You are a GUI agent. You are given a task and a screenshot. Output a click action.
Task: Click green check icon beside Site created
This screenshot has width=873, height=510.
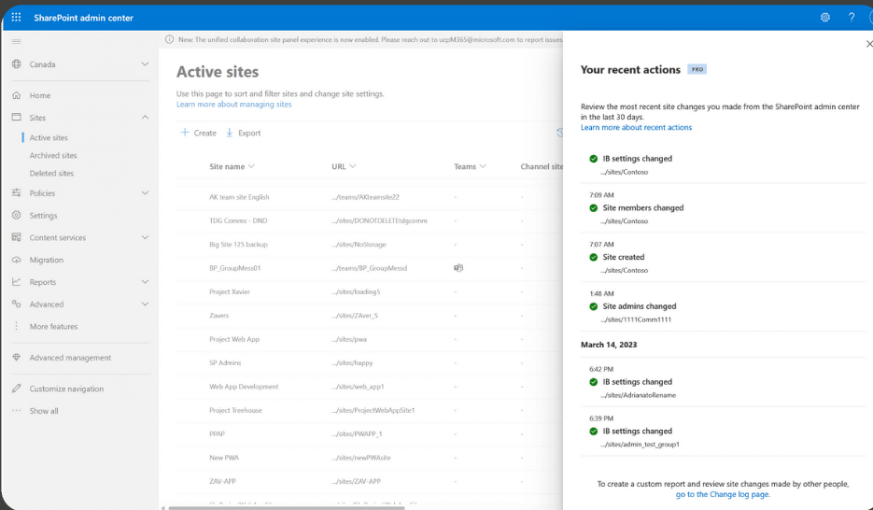(x=594, y=257)
